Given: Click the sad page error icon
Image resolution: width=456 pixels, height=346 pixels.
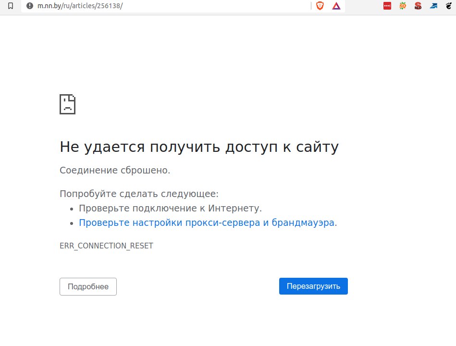Looking at the screenshot, I should (67, 104).
